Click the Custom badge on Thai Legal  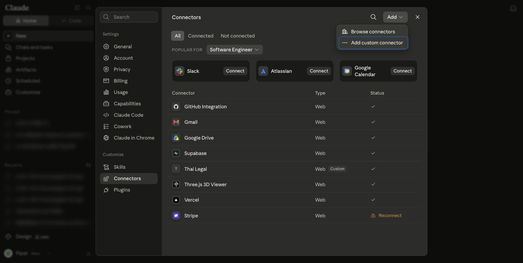(x=337, y=169)
